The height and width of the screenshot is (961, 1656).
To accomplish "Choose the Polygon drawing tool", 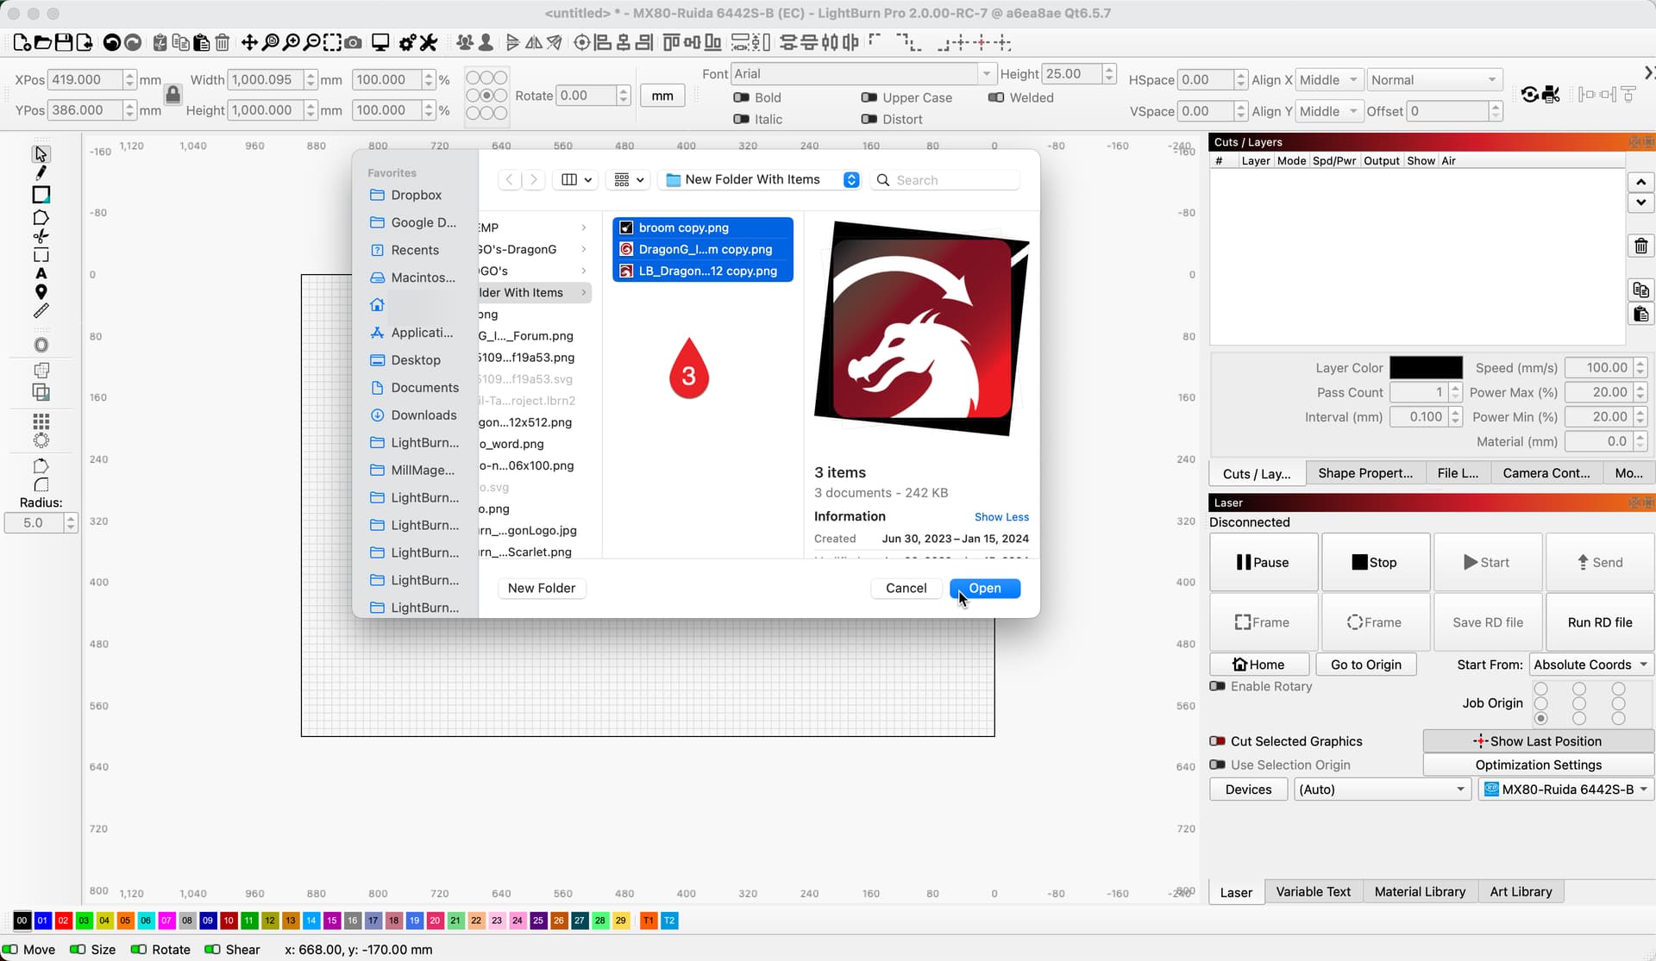I will click(x=41, y=217).
